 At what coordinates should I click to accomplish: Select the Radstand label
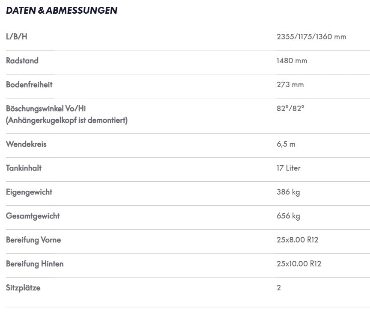click(22, 61)
